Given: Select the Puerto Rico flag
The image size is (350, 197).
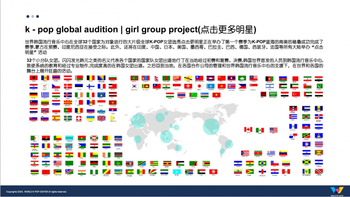Looking at the screenshot, I should [245, 153].
